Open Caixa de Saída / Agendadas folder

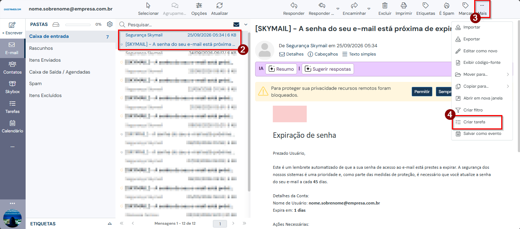click(x=70, y=72)
